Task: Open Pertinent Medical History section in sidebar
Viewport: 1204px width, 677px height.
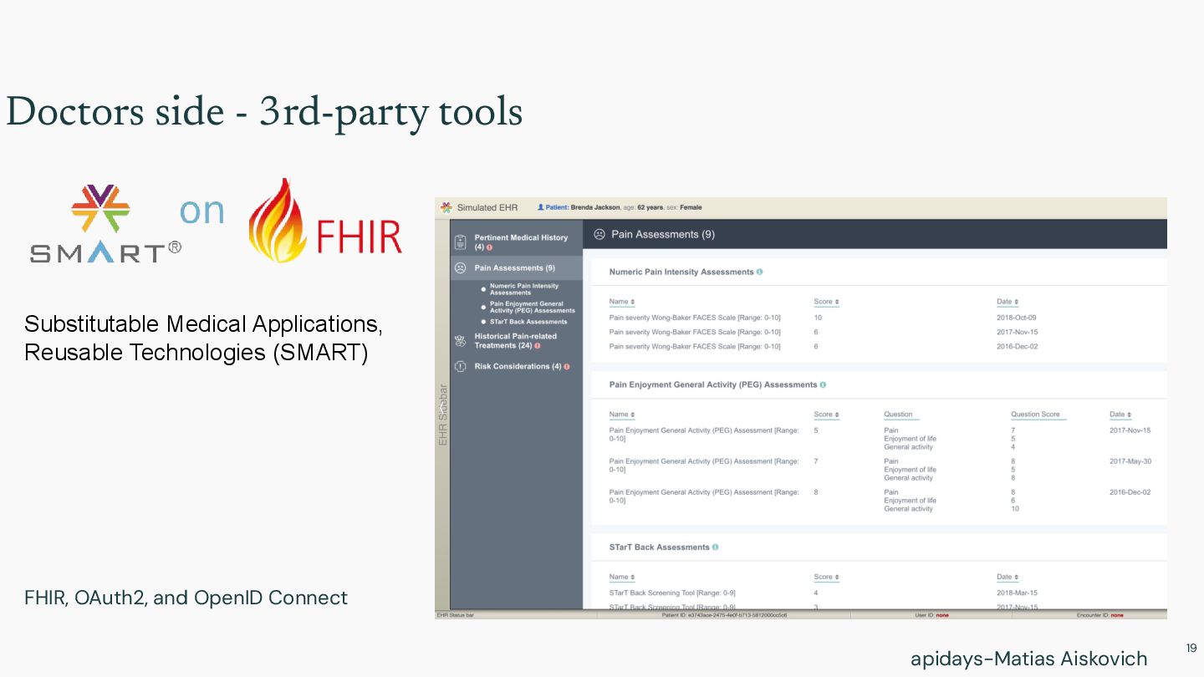Action: coord(516,242)
